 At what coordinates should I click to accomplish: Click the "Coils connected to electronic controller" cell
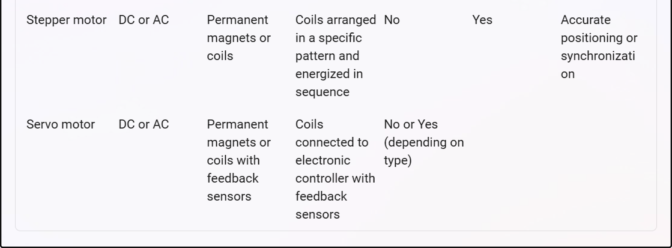coord(334,160)
